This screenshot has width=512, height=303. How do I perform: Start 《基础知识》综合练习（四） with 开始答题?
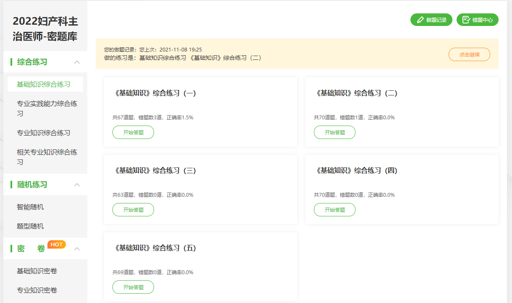pos(334,210)
